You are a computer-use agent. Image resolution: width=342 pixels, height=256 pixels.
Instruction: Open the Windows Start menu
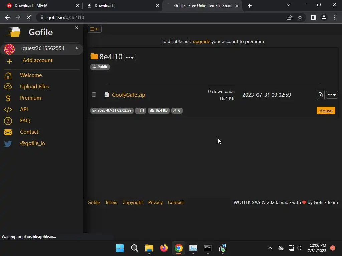120,248
